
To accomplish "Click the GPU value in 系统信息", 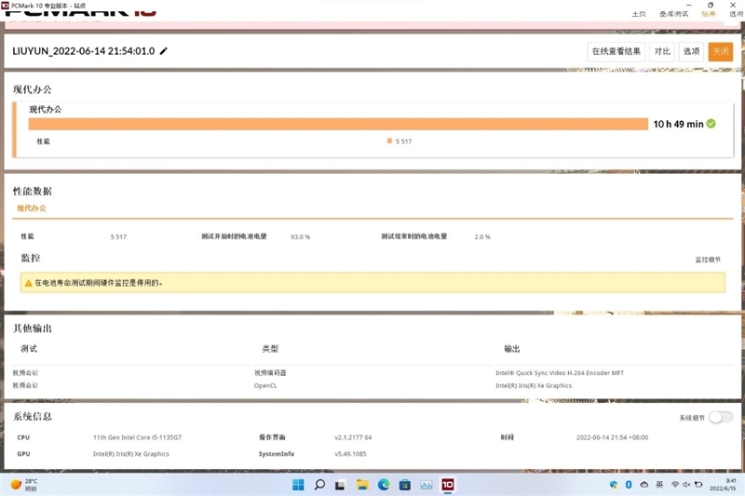I will [x=131, y=454].
